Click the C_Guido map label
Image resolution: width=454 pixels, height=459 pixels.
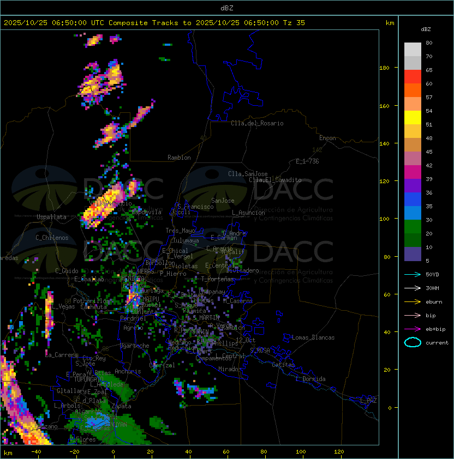67,271
